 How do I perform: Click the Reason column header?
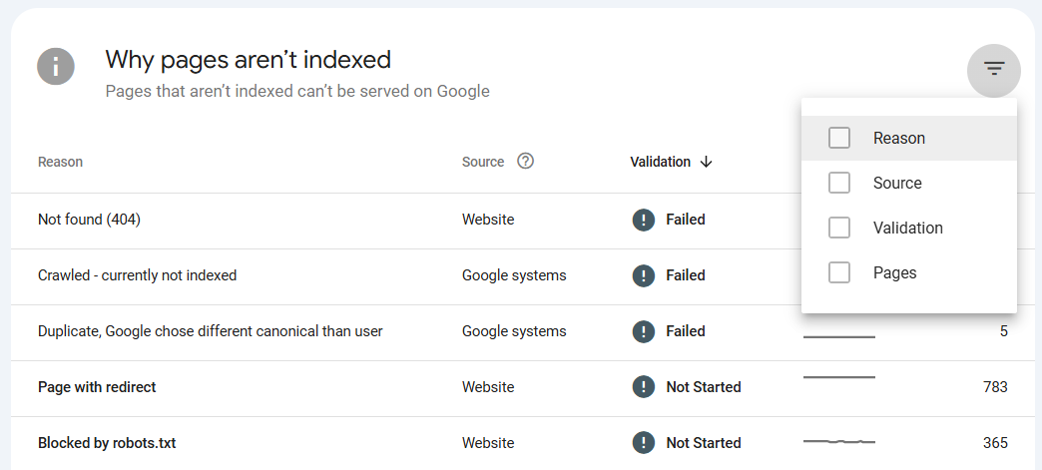tap(60, 162)
